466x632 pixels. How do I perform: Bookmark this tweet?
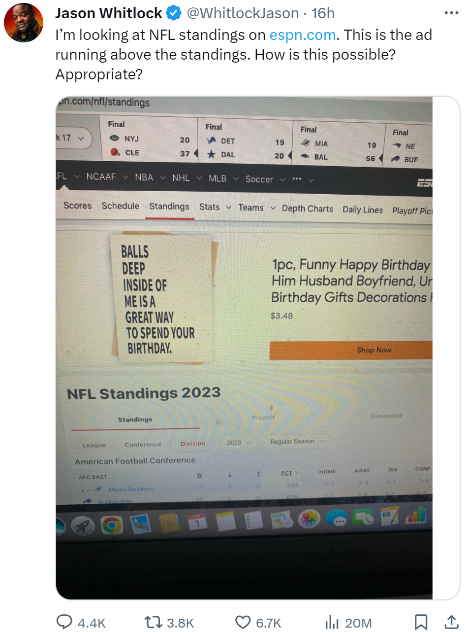[421, 622]
